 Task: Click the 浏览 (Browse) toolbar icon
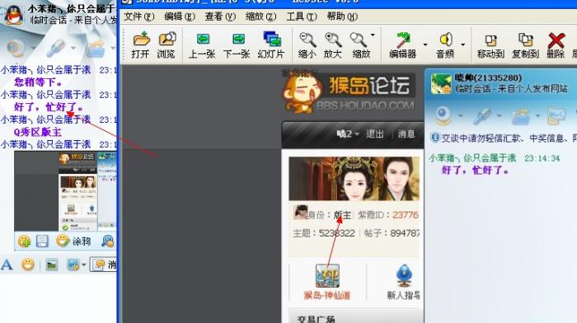(167, 44)
